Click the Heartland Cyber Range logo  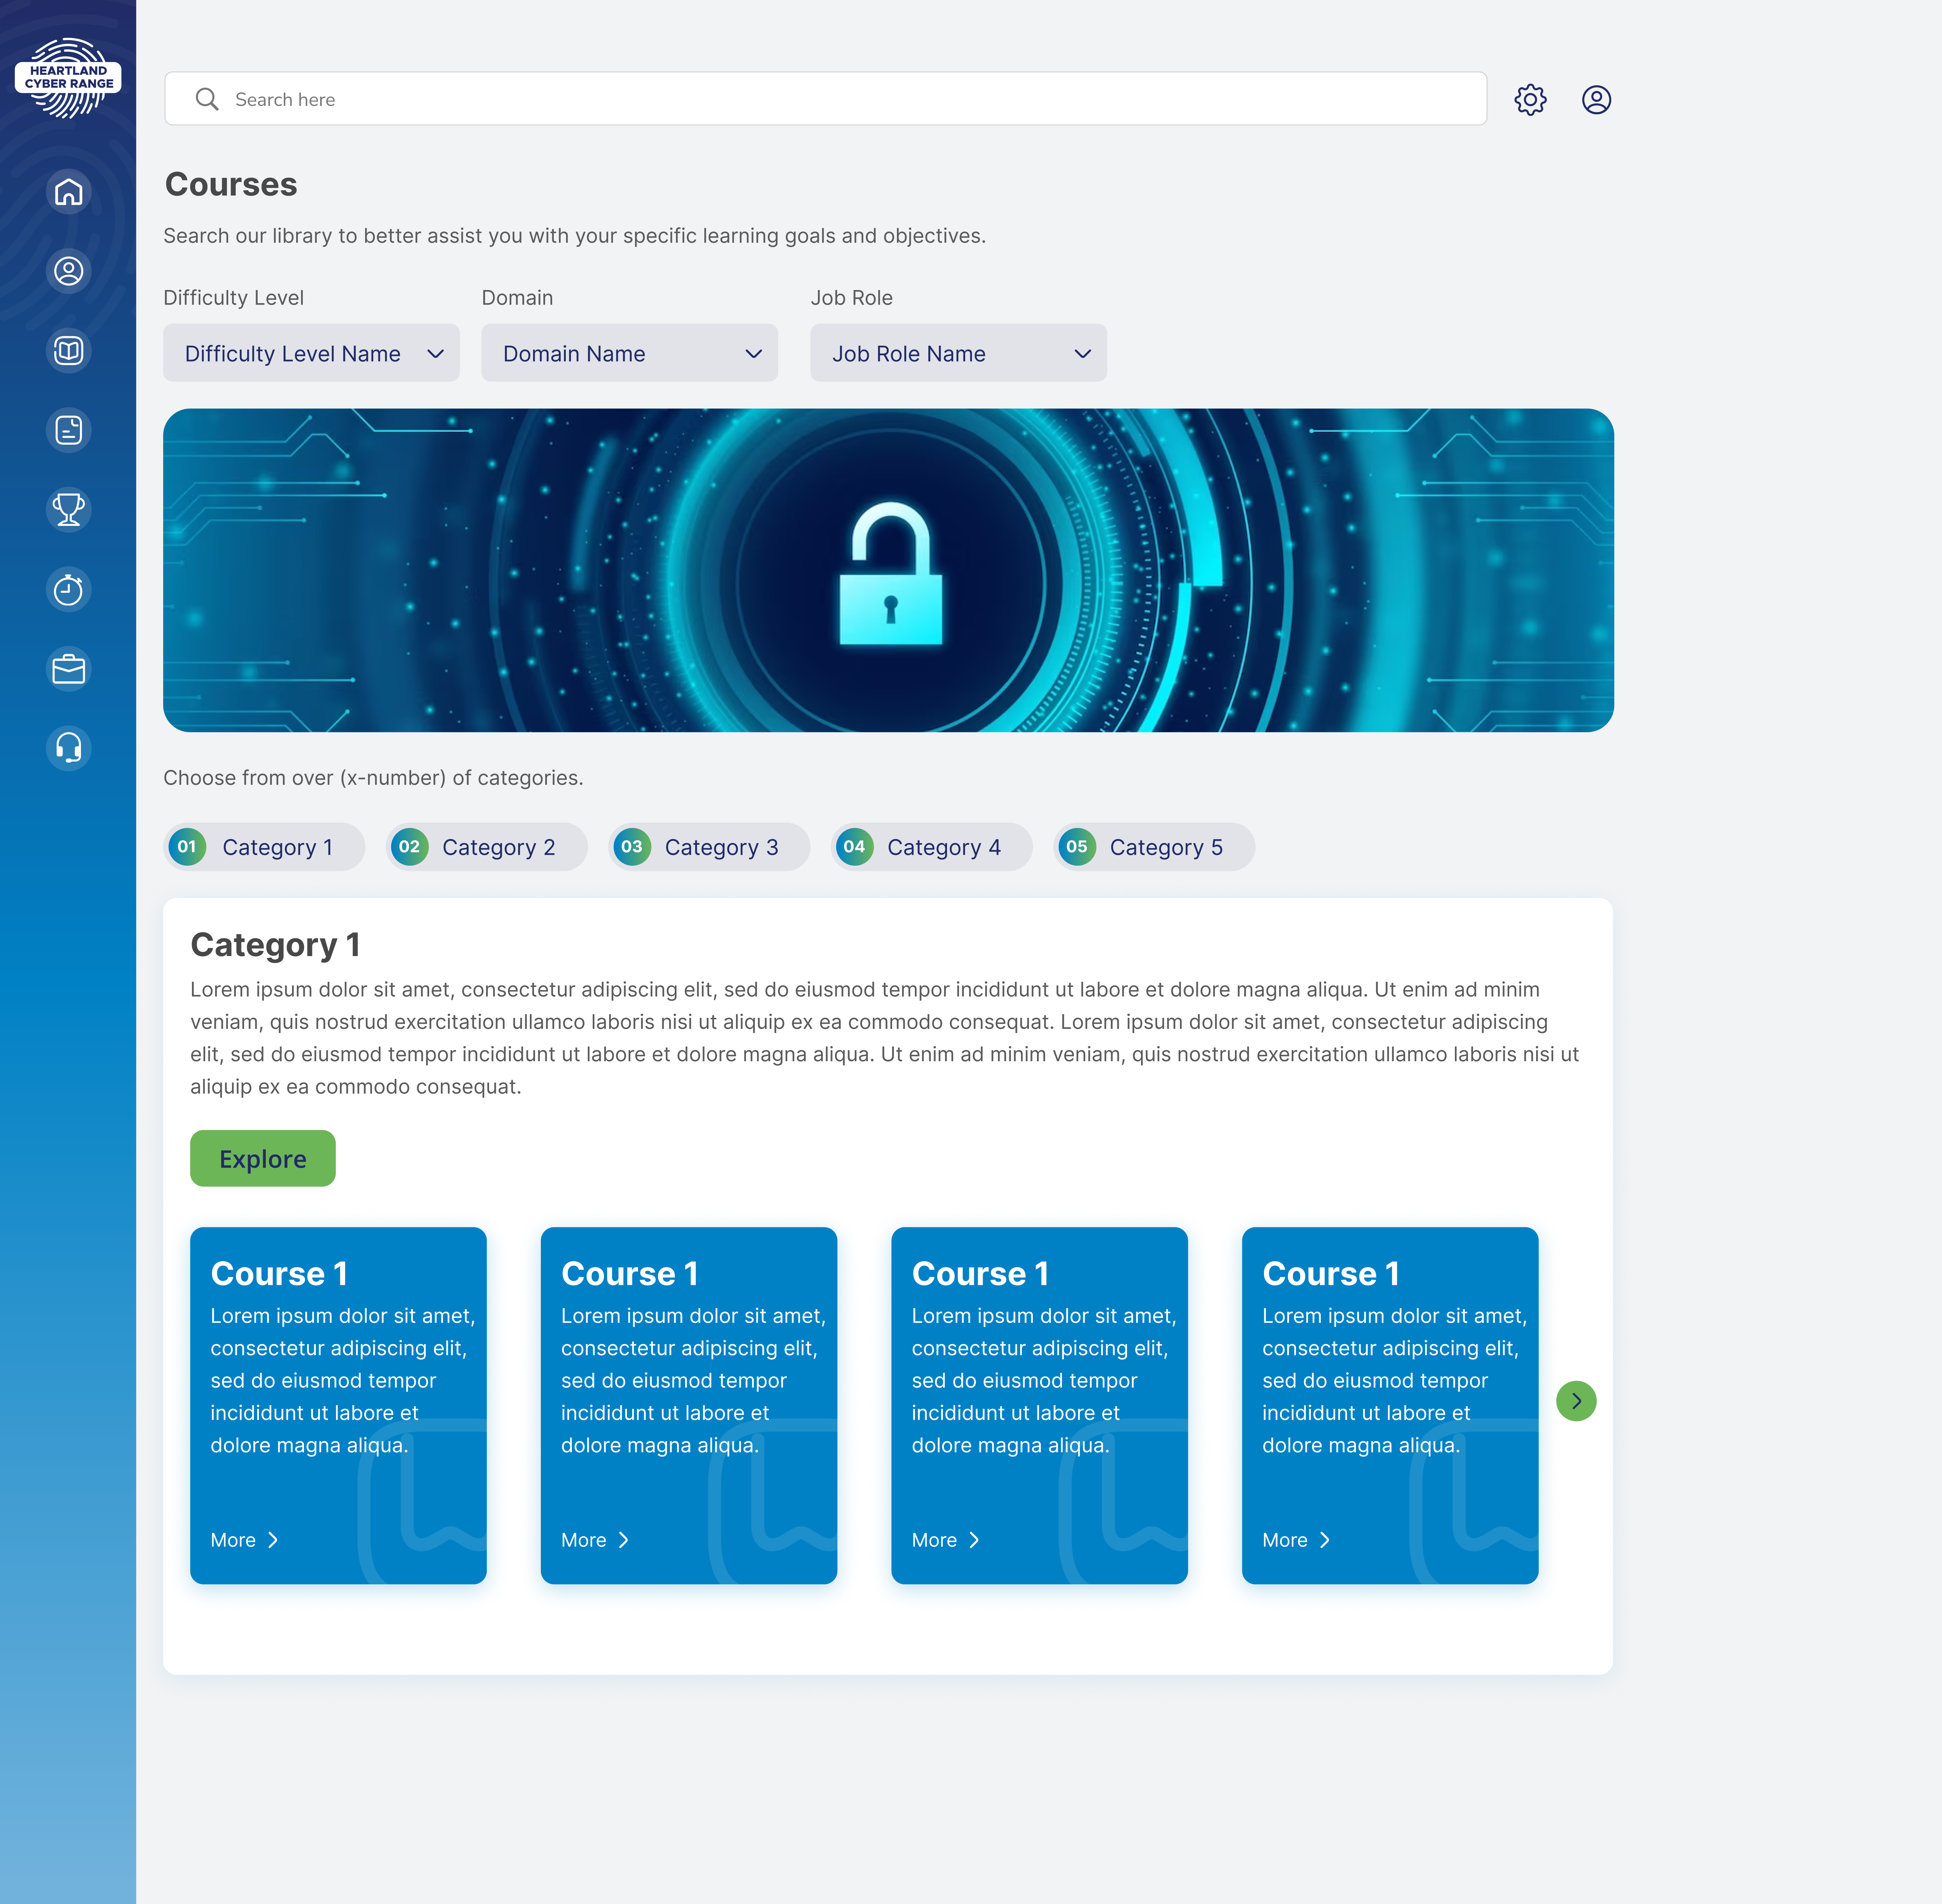pyautogui.click(x=68, y=78)
